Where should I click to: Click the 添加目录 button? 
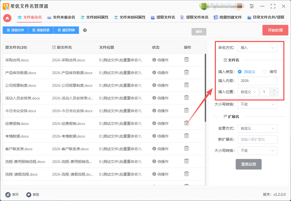click(41, 30)
